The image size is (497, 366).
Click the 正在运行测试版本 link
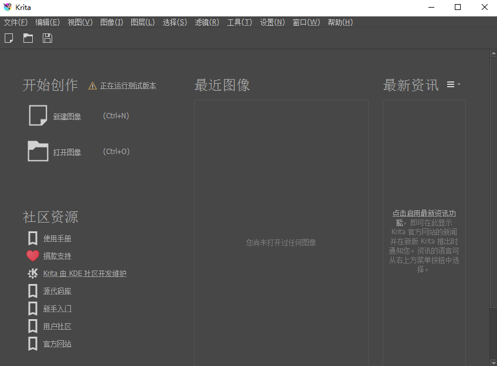128,86
